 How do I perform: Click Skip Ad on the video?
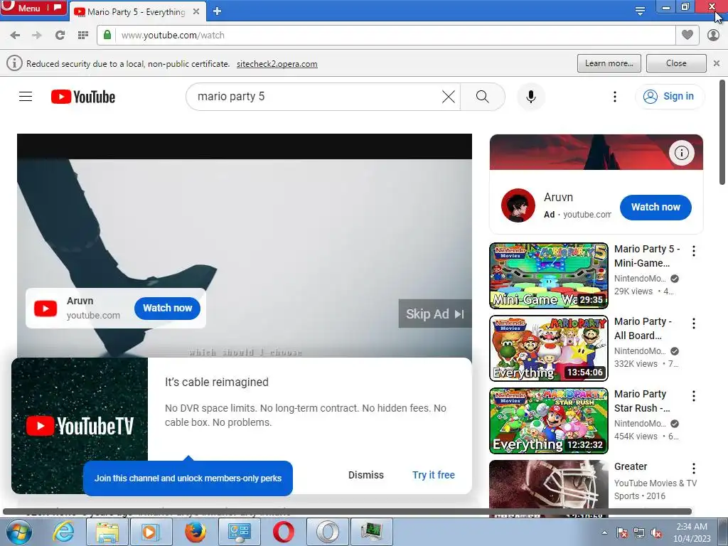point(435,314)
